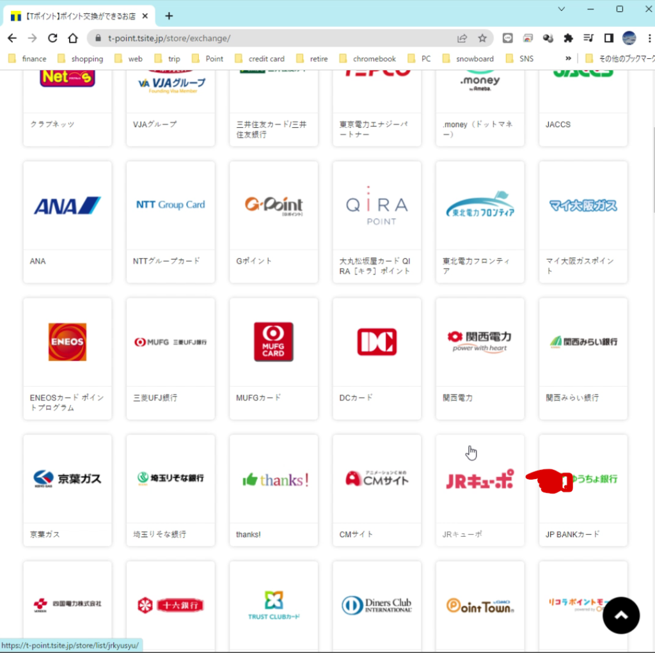
Task: Open the その他のブックマーク folder
Action: click(x=620, y=59)
